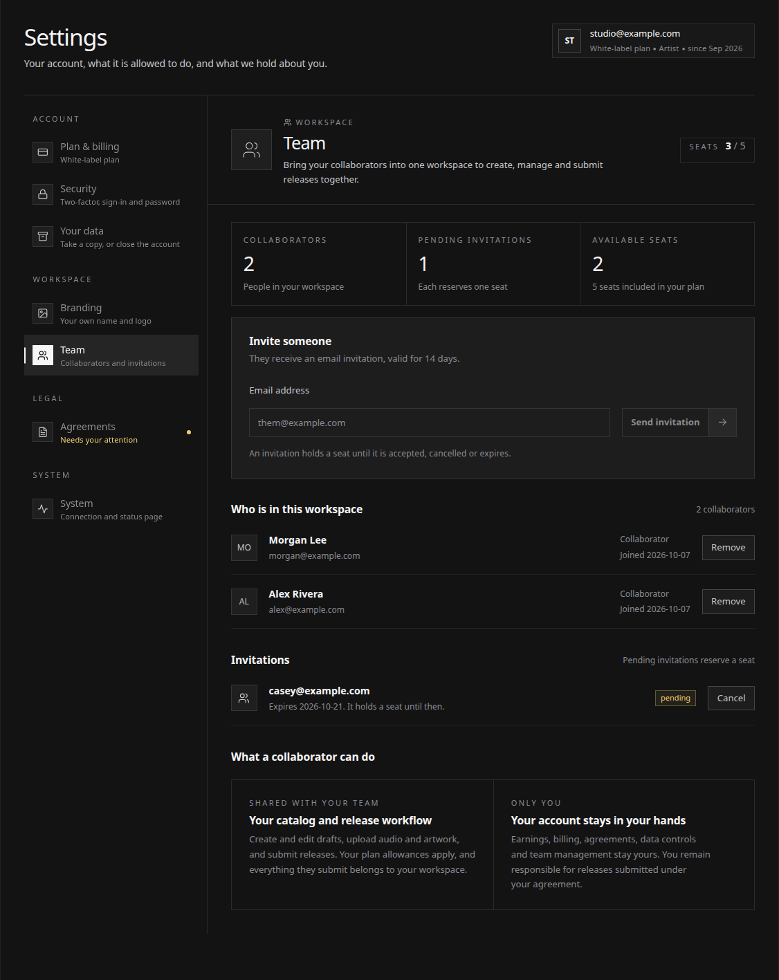
Task: Remove Alex Rivera from workspace
Action: (728, 602)
